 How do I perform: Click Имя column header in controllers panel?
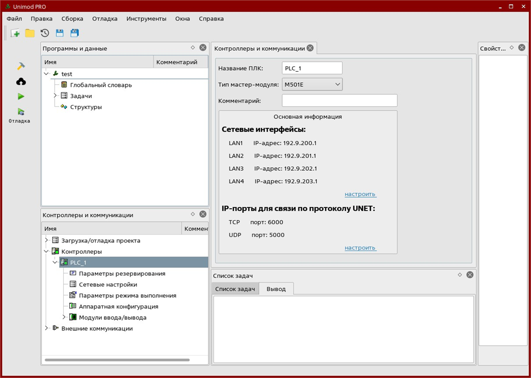pyautogui.click(x=111, y=228)
